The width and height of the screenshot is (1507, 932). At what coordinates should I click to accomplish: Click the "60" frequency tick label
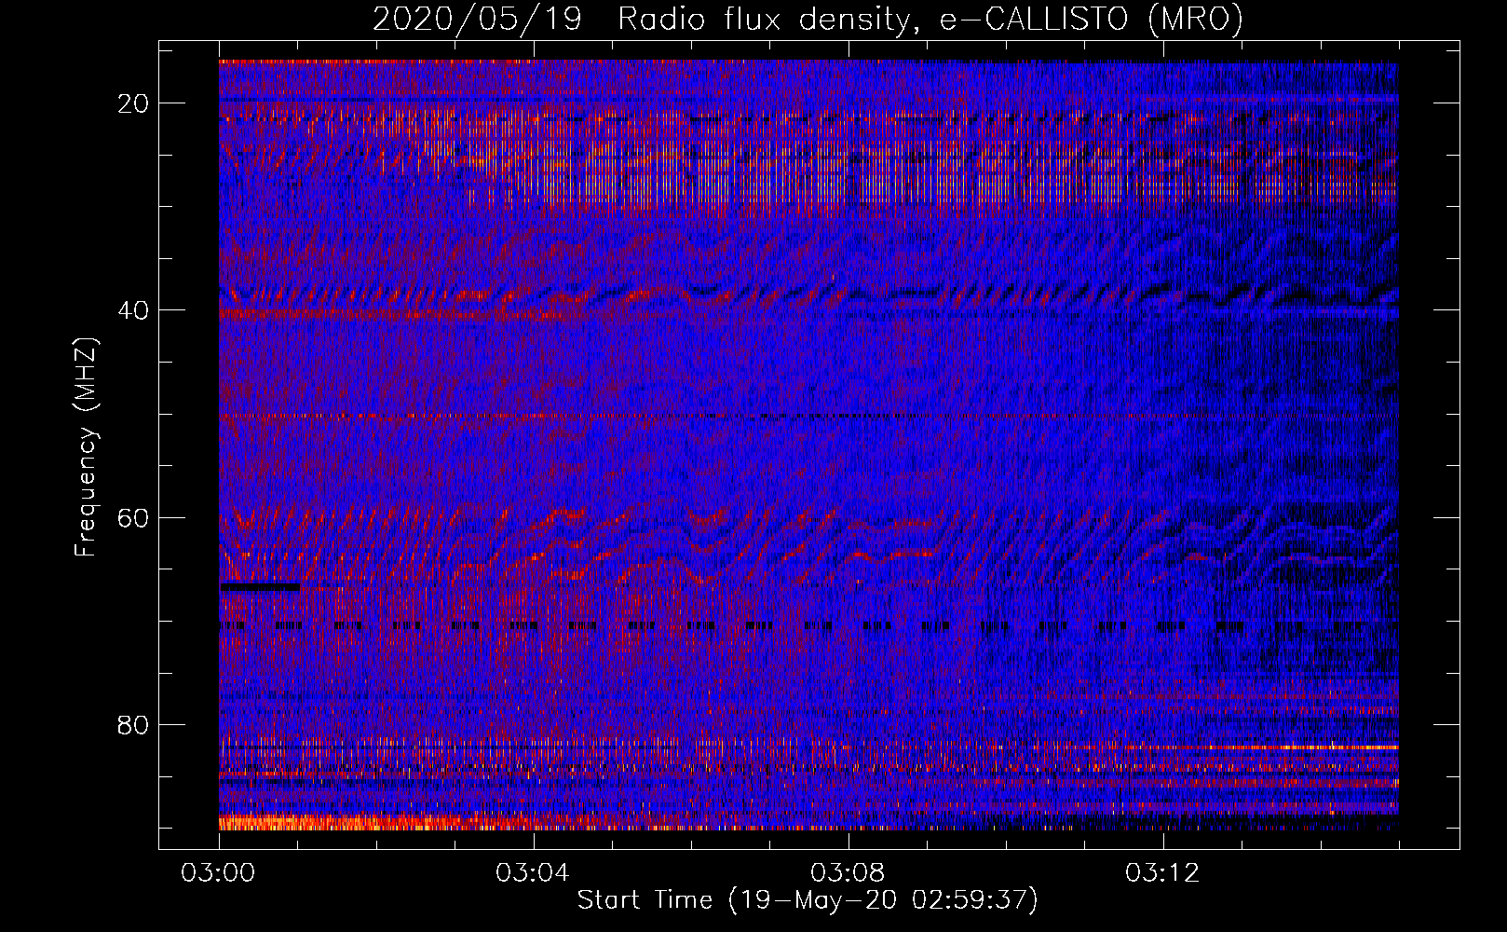pyautogui.click(x=133, y=517)
